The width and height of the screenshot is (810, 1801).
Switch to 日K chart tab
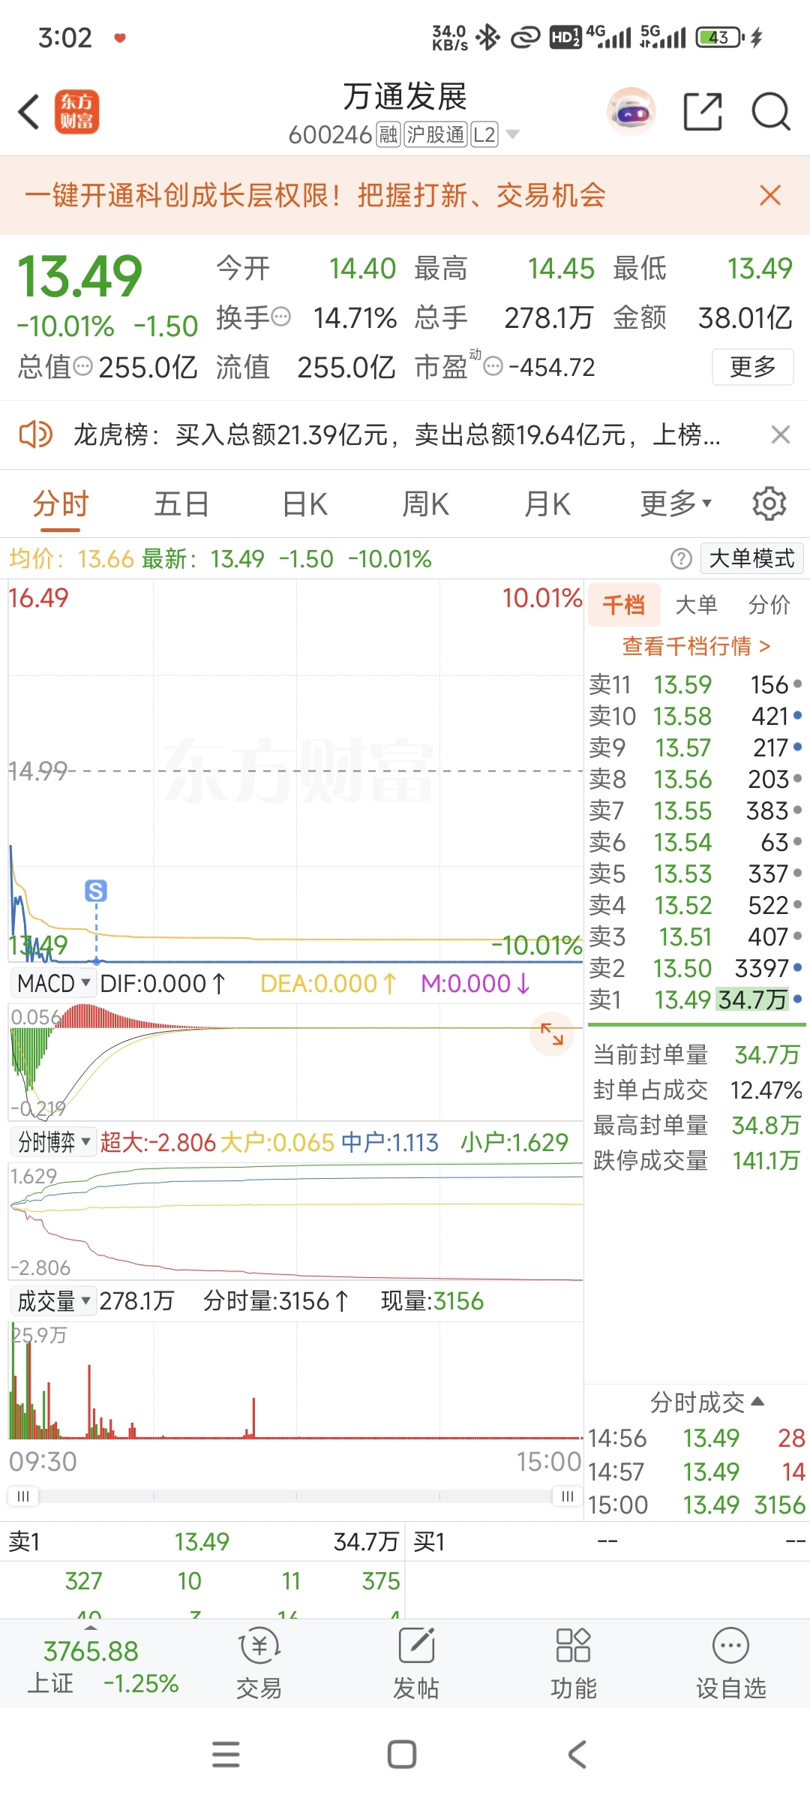(x=305, y=504)
